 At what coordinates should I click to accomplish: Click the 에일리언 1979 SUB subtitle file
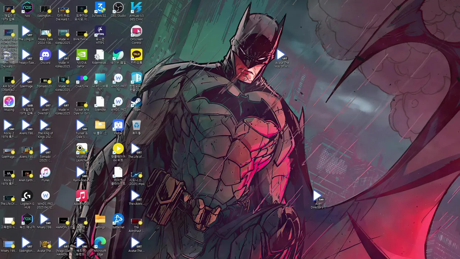pyautogui.click(x=27, y=105)
